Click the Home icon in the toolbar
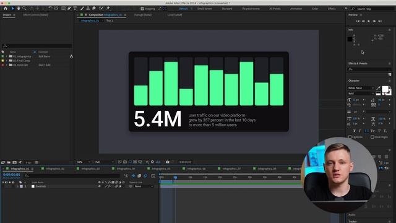This screenshot has width=396, height=223. pyautogui.click(x=6, y=8)
